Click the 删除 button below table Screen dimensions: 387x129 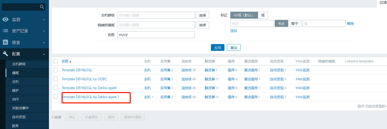click(x=111, y=117)
